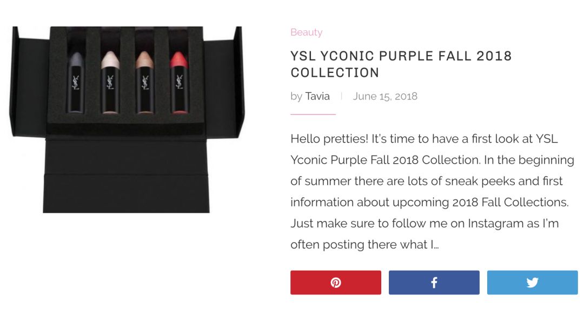Click the Pinterest share icon

click(x=336, y=283)
